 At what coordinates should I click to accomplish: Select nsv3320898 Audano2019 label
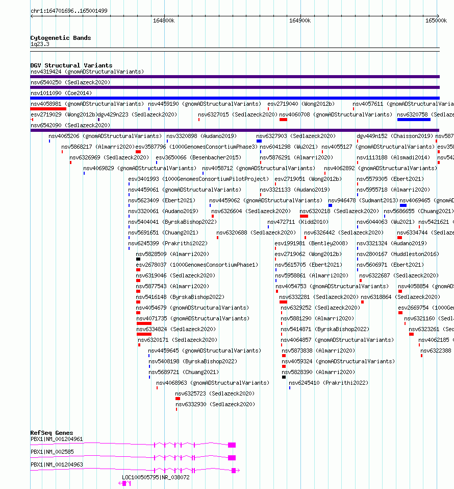pyautogui.click(x=201, y=136)
